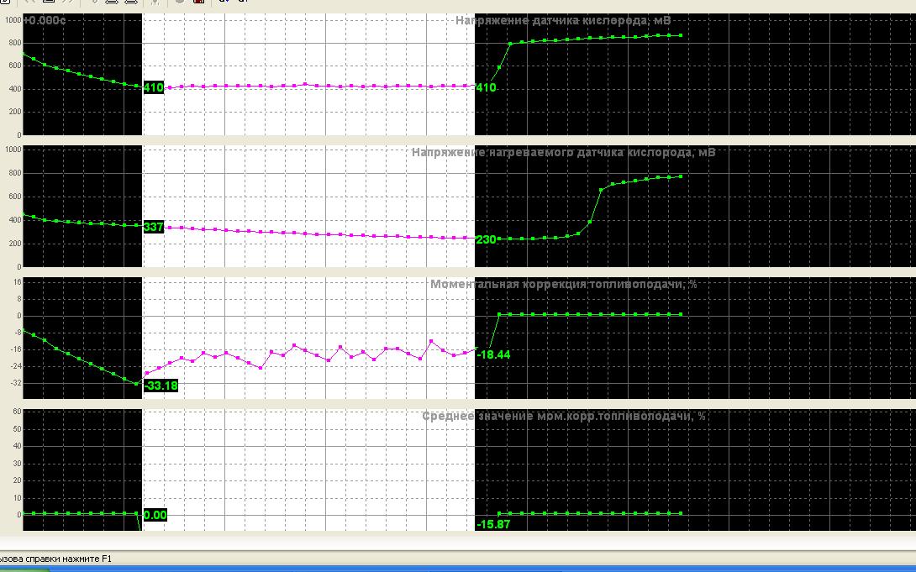Click the -33.18 fuel correction value
The height and width of the screenshot is (572, 916).
coord(161,386)
